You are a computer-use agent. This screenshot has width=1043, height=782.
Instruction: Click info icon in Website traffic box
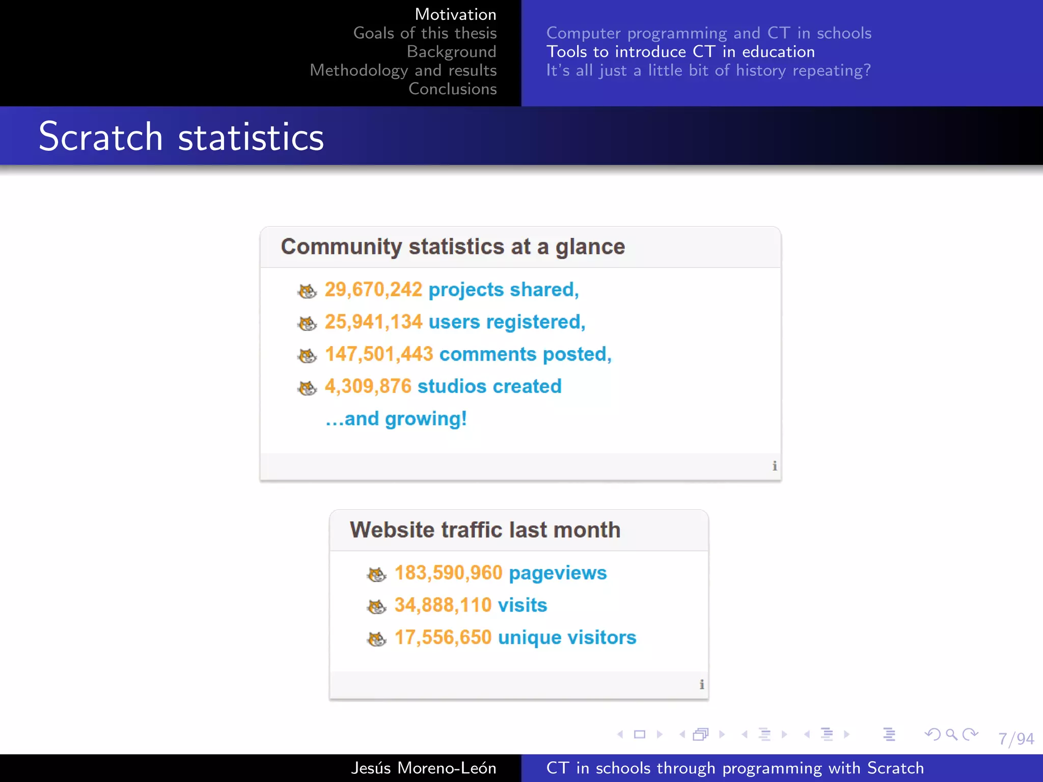point(702,684)
